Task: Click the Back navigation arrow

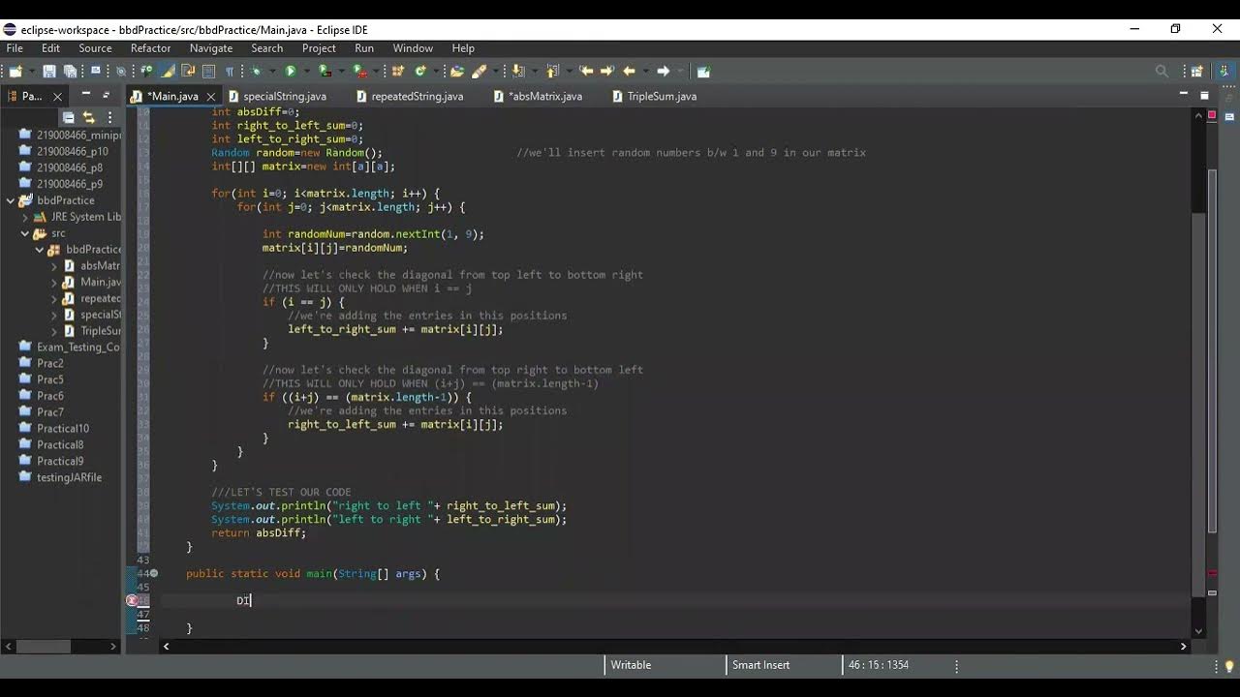Action: [629, 71]
